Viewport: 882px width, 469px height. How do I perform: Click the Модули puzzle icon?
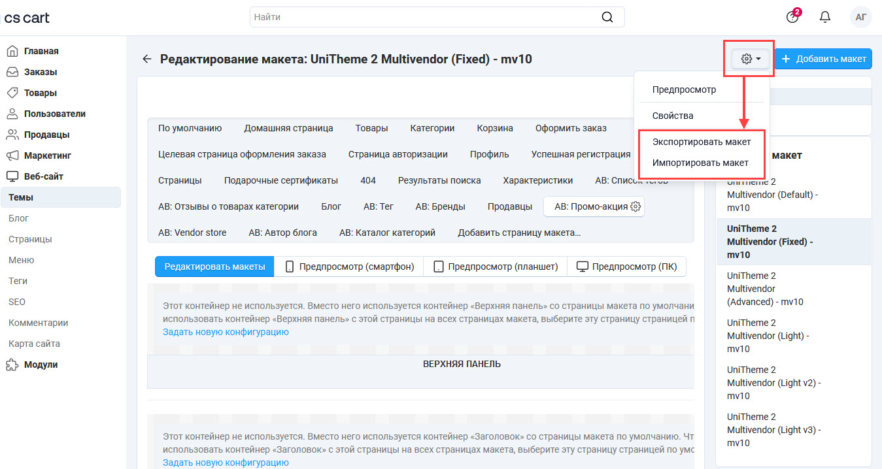click(x=13, y=364)
